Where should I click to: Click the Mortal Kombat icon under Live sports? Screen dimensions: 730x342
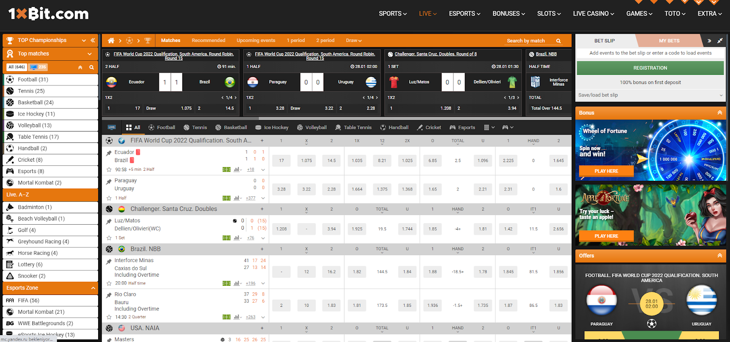coord(10,183)
